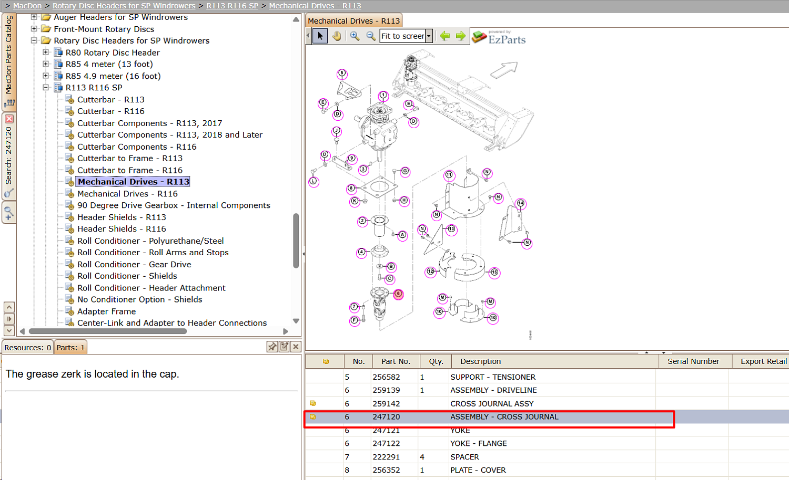
Task: Collapse Rotary Disc Headers for SP Windrowers
Action: tap(34, 40)
